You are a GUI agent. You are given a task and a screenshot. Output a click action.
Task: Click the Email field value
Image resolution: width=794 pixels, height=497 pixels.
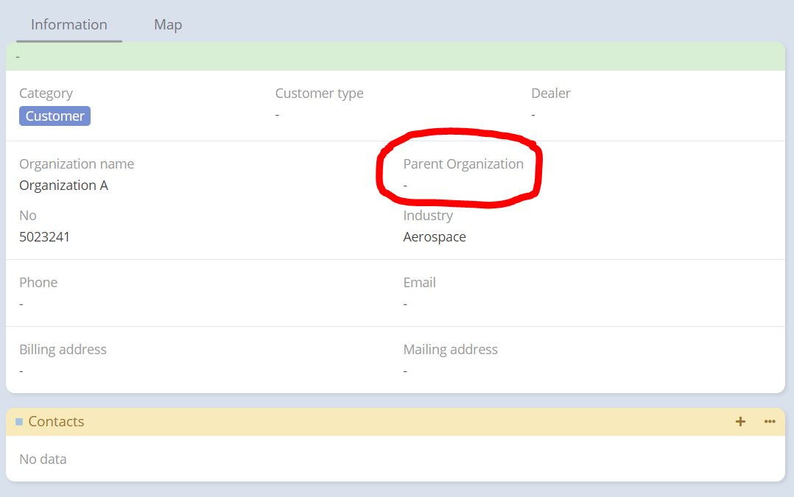(x=406, y=304)
